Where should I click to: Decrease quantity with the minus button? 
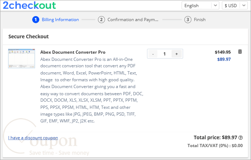tap(153, 54)
